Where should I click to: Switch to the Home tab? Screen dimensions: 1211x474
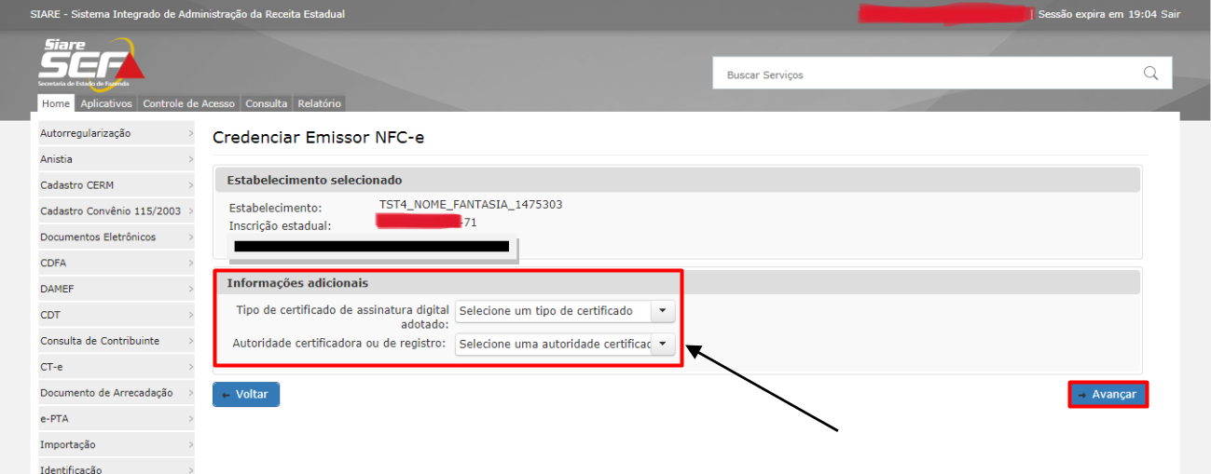click(x=56, y=103)
